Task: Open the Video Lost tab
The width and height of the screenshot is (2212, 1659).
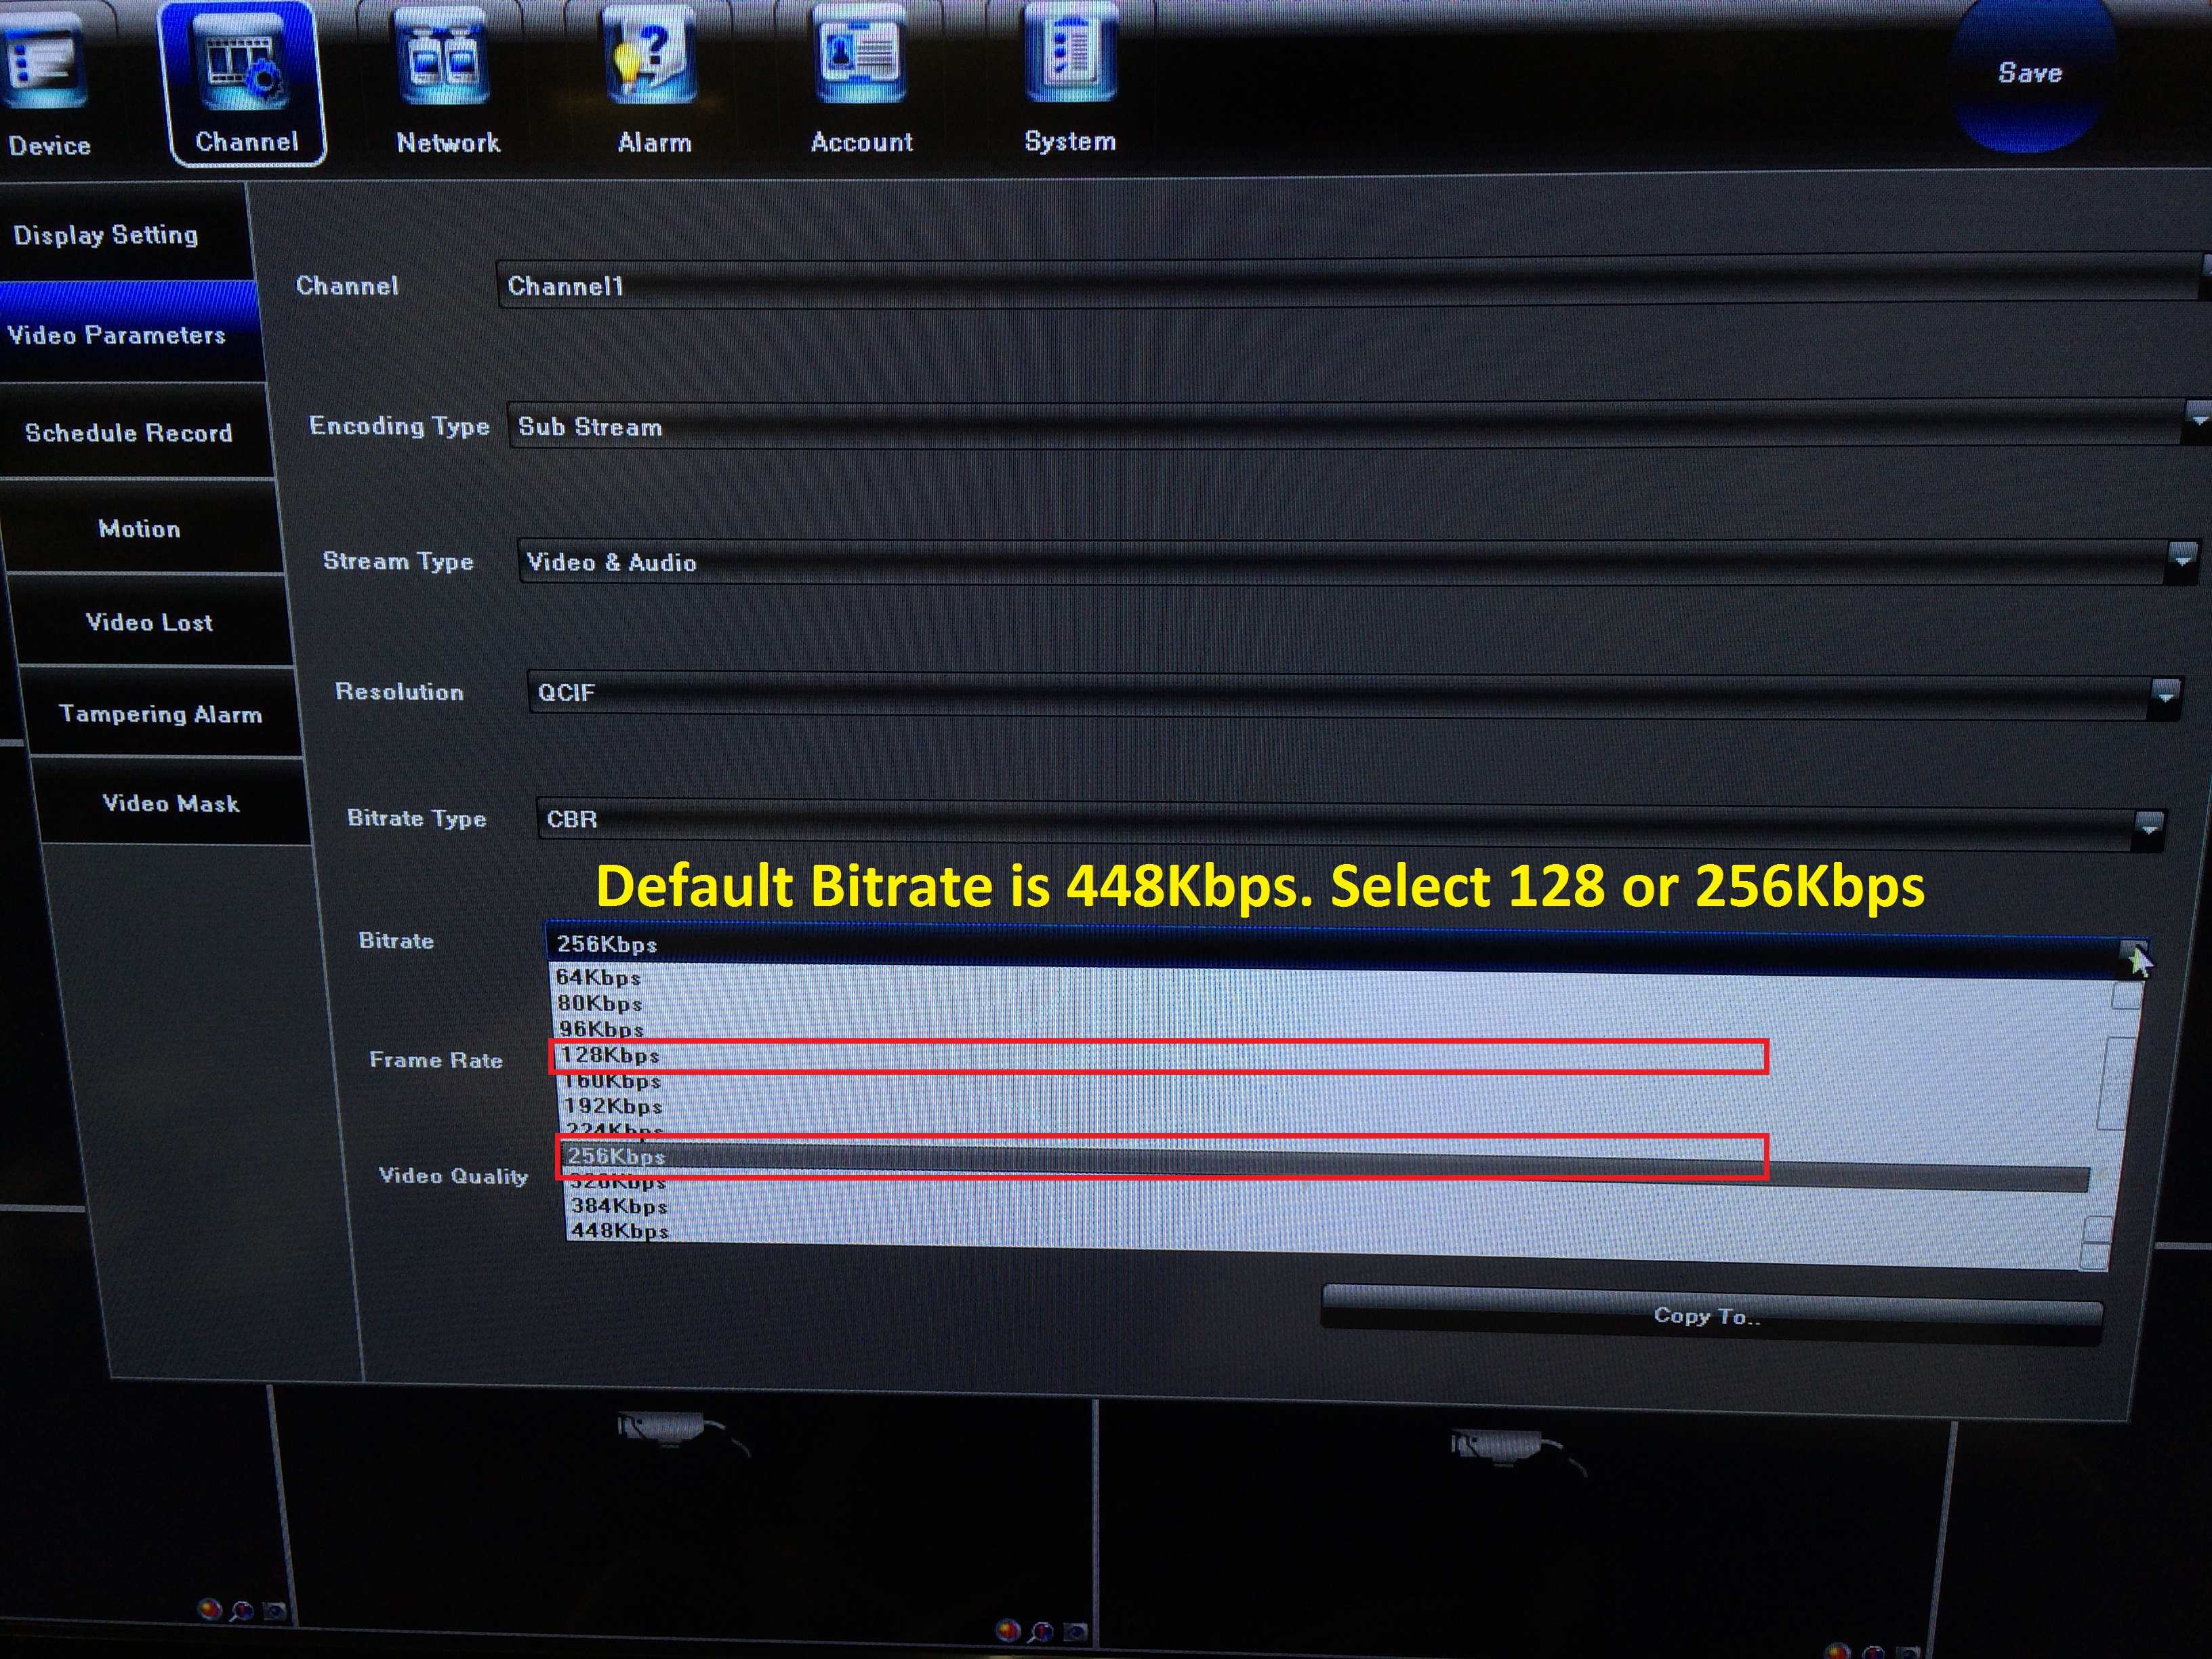Action: [150, 621]
